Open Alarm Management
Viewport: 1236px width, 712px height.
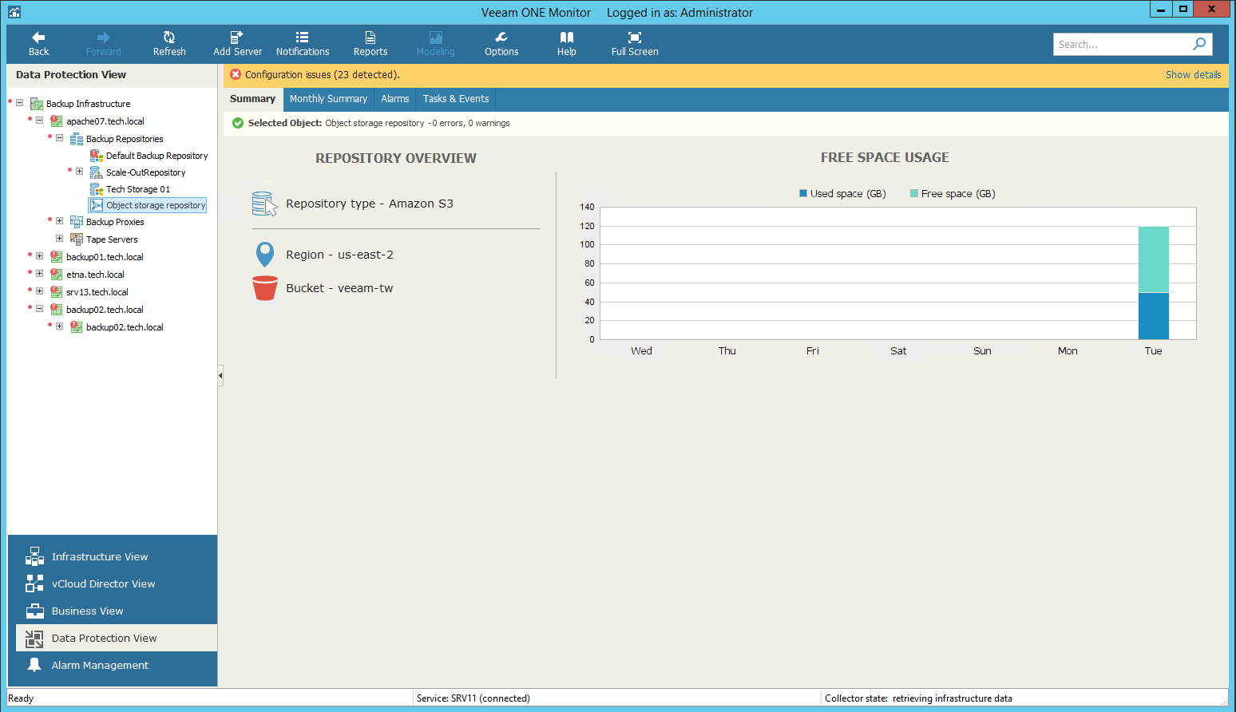113,666
